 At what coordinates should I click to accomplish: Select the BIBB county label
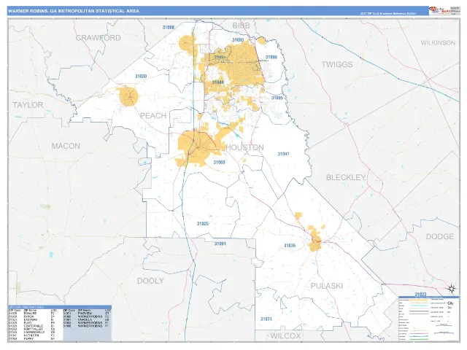(x=241, y=26)
